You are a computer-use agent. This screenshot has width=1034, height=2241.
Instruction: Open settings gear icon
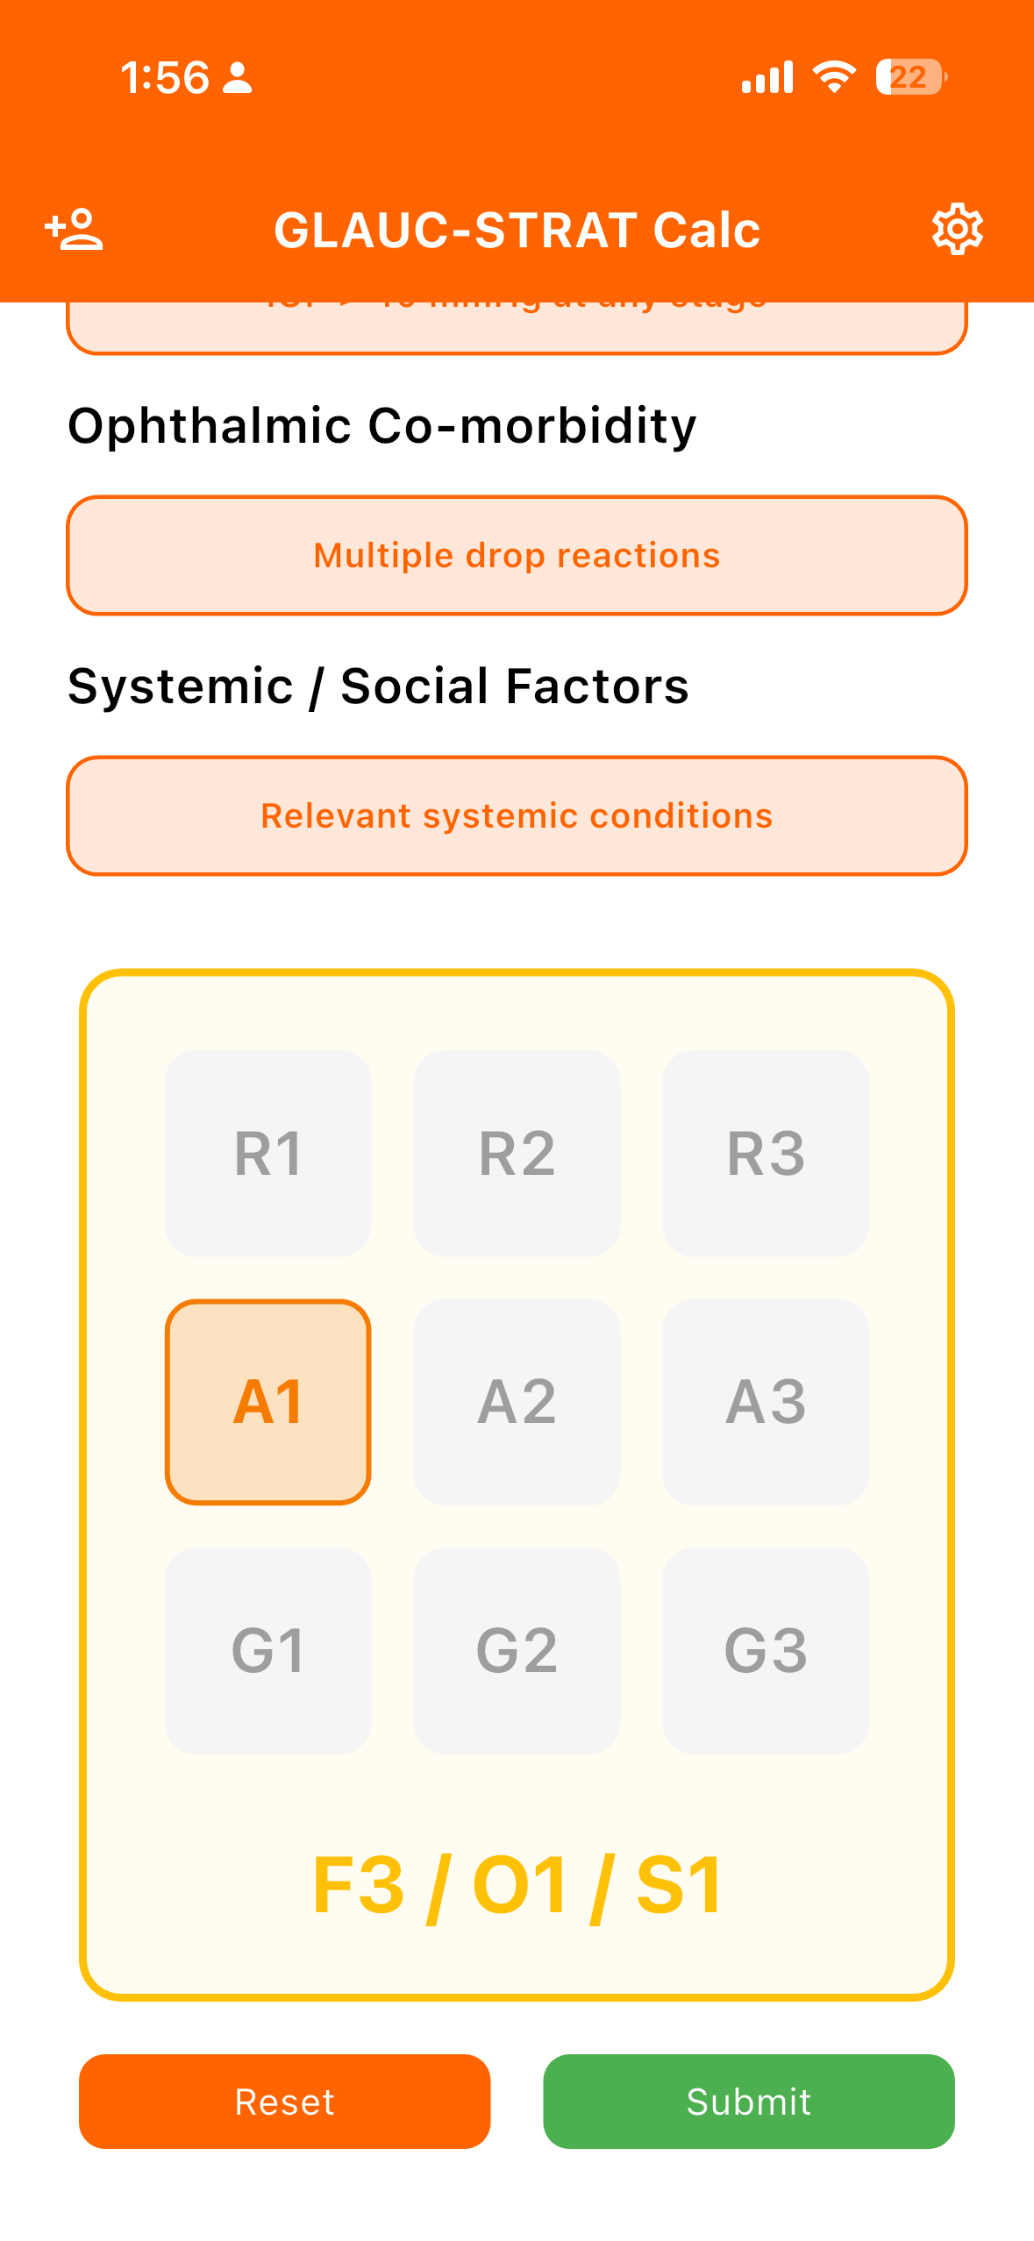[x=957, y=230]
